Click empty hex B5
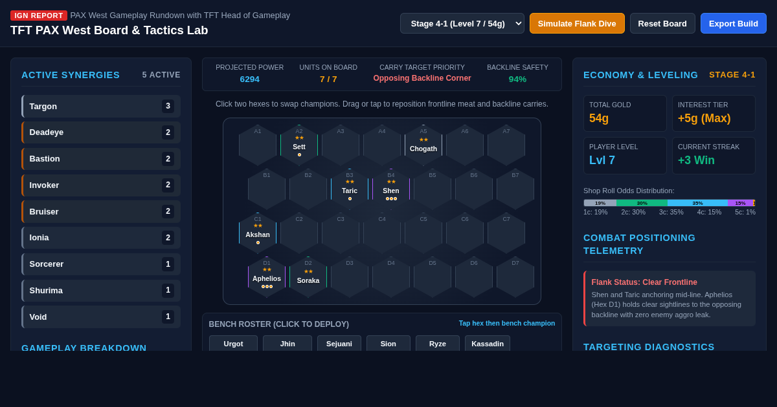777x407 pixels. coord(433,189)
